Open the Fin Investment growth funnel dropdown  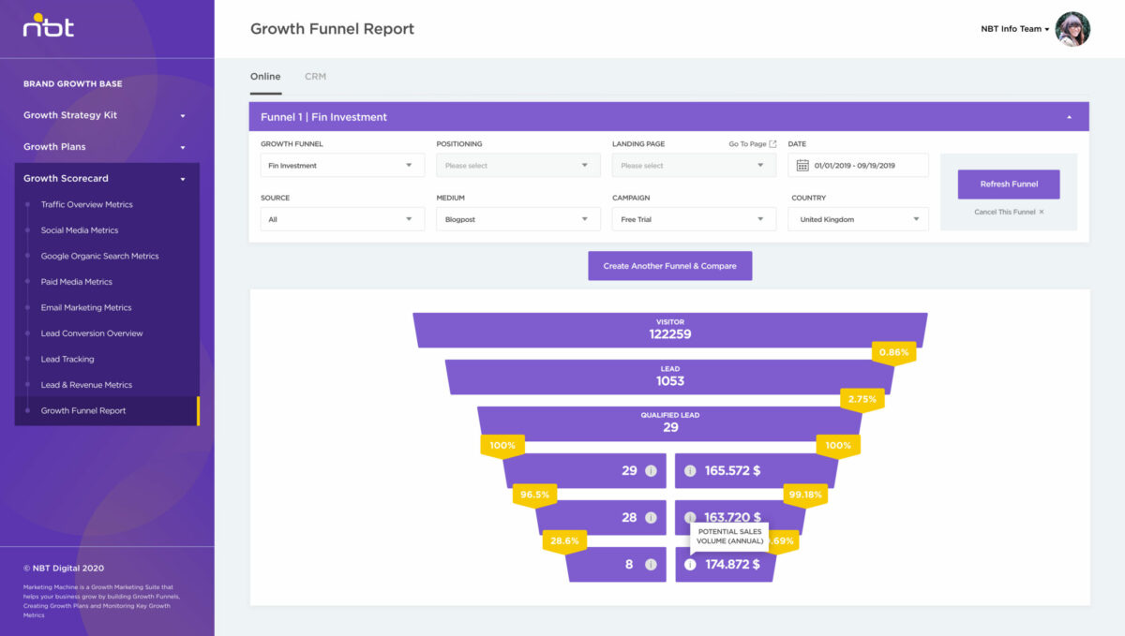pyautogui.click(x=342, y=165)
